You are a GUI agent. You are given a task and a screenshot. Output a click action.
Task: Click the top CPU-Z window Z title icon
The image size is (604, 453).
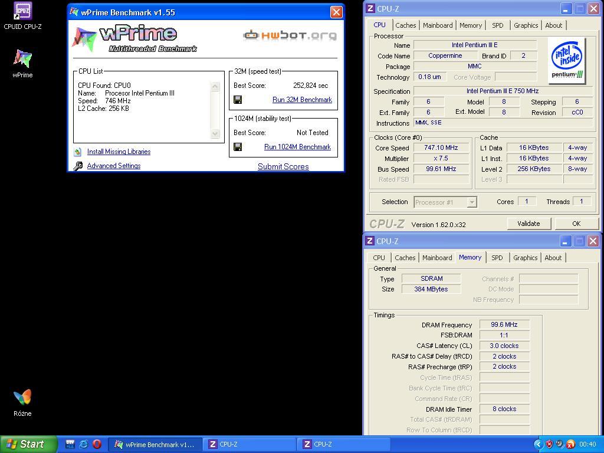click(x=370, y=8)
